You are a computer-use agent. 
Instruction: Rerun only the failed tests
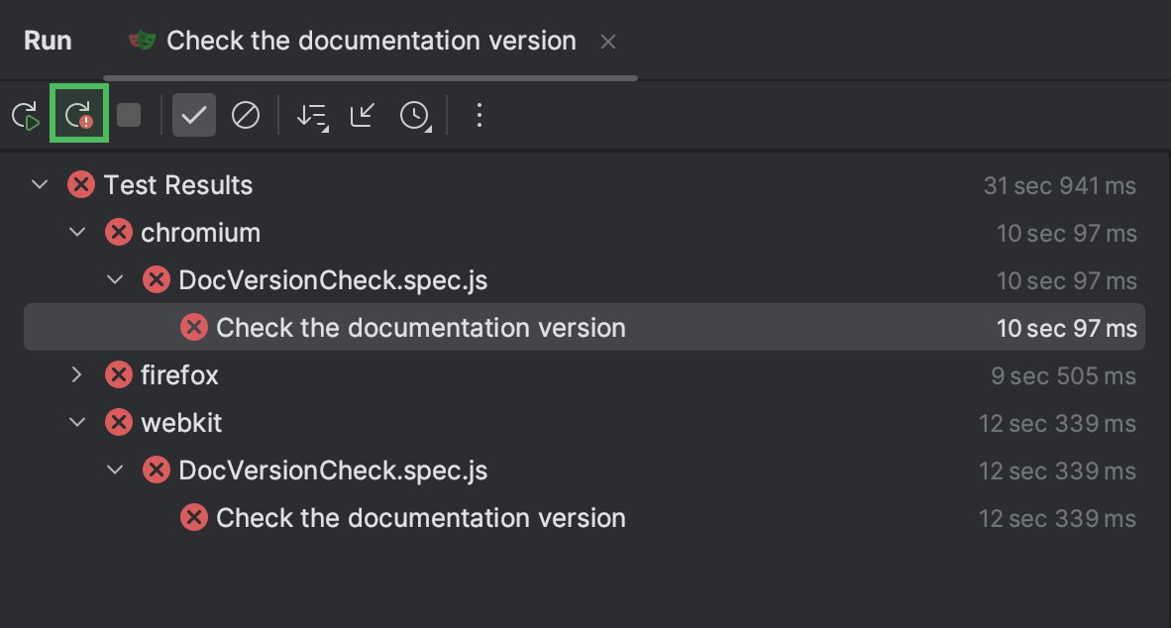[79, 114]
